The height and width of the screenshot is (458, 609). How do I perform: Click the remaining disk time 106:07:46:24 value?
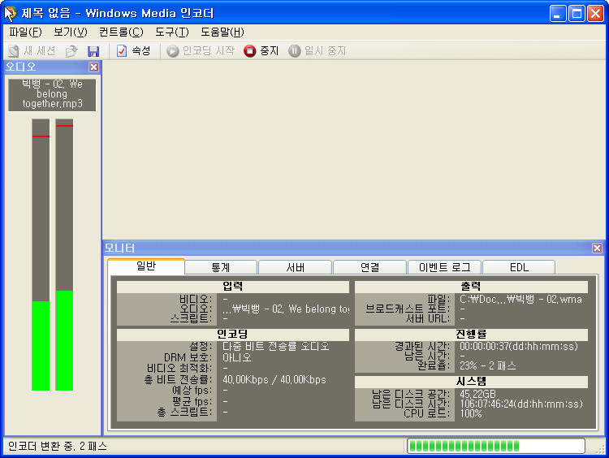(x=521, y=404)
